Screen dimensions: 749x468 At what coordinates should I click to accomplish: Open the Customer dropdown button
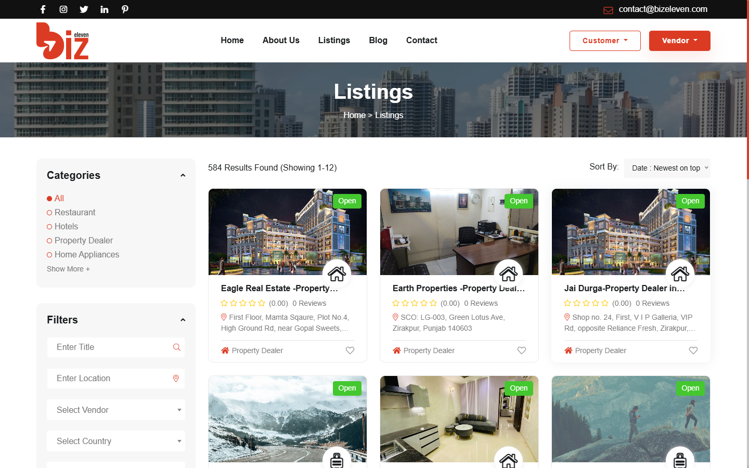pos(604,41)
